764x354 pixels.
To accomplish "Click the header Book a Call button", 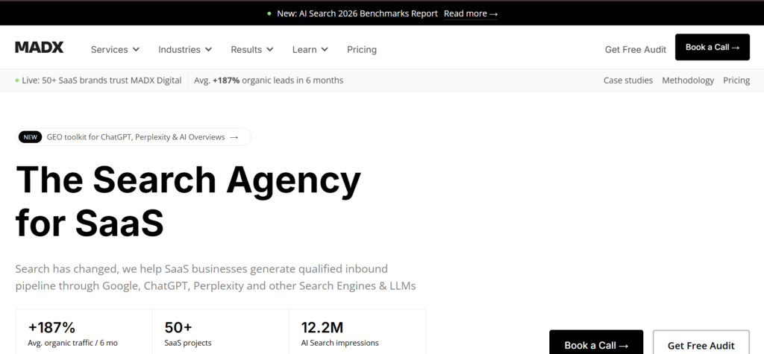I will [x=713, y=47].
